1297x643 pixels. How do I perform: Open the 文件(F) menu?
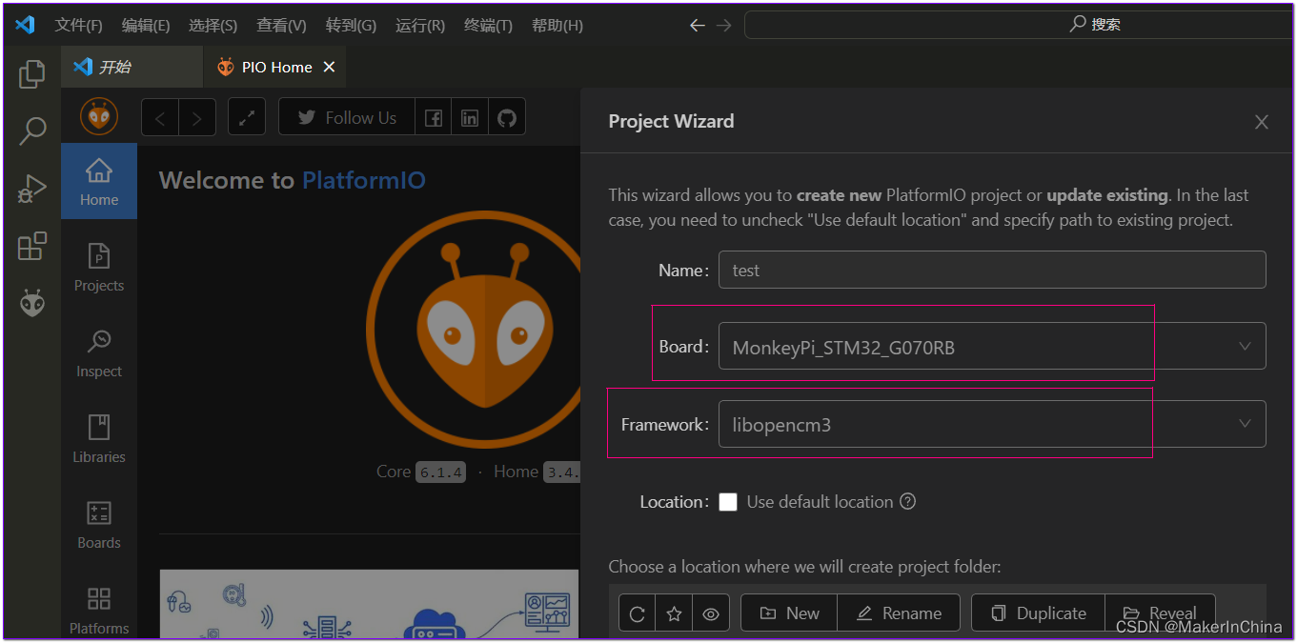coord(78,26)
